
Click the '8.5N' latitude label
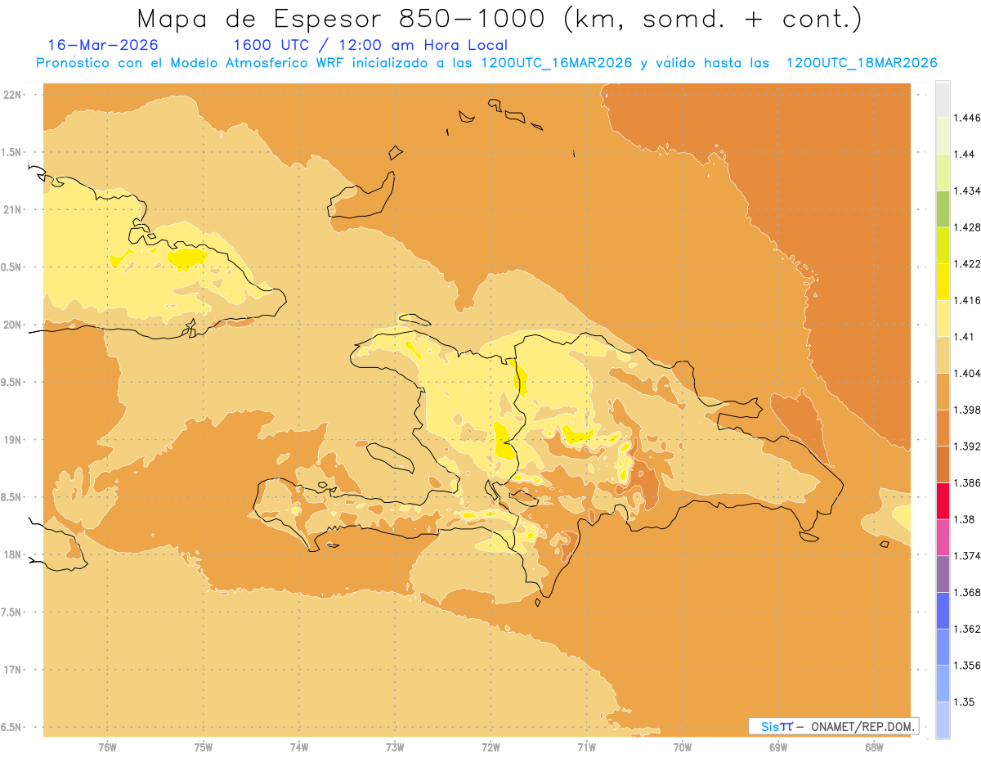(x=11, y=497)
